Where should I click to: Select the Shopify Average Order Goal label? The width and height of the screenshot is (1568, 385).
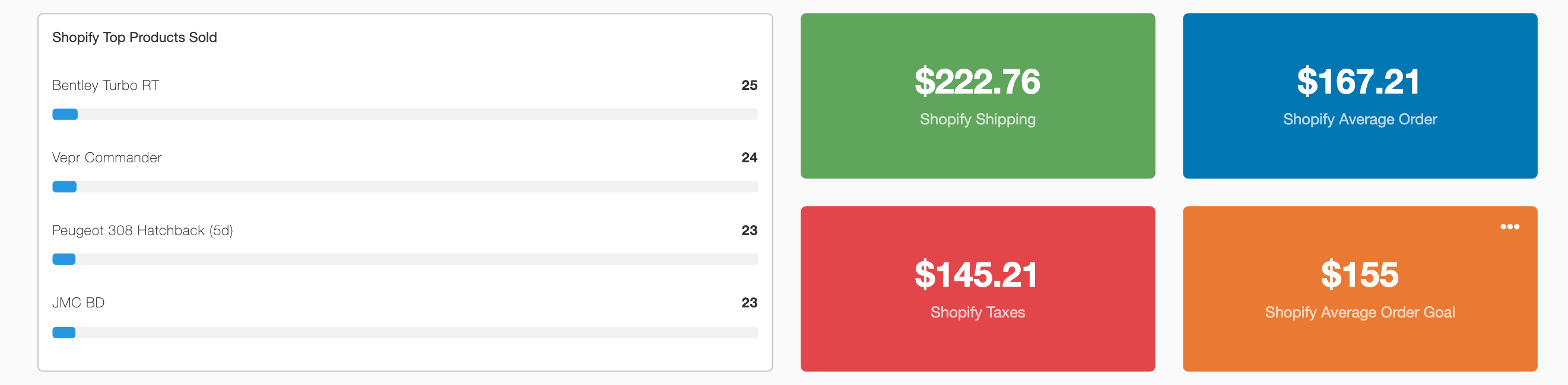tap(1360, 313)
